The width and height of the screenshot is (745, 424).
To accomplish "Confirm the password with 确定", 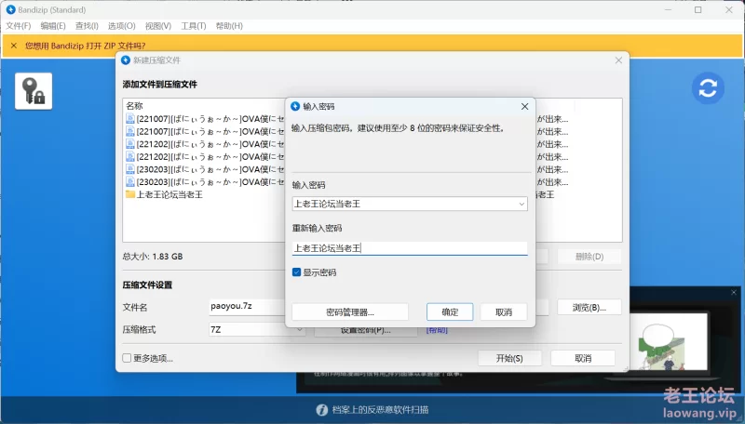I will pyautogui.click(x=450, y=312).
